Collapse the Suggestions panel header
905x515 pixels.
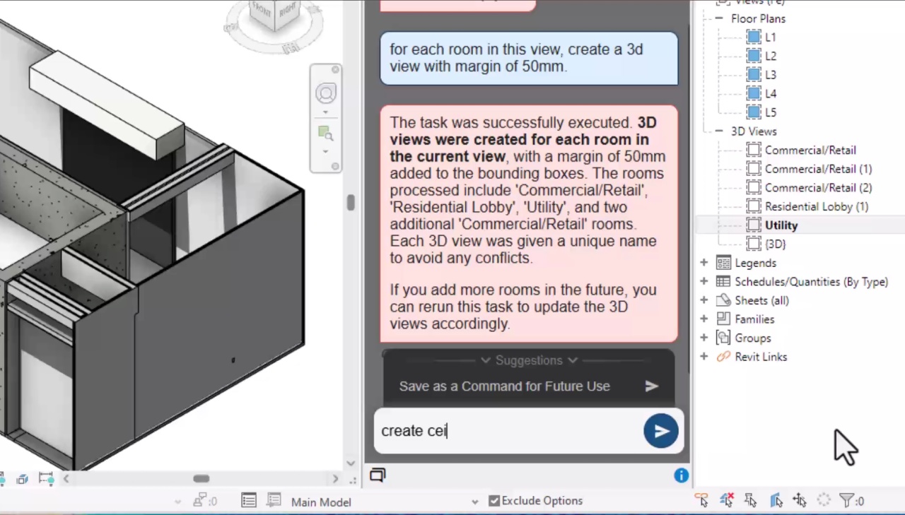(x=528, y=360)
